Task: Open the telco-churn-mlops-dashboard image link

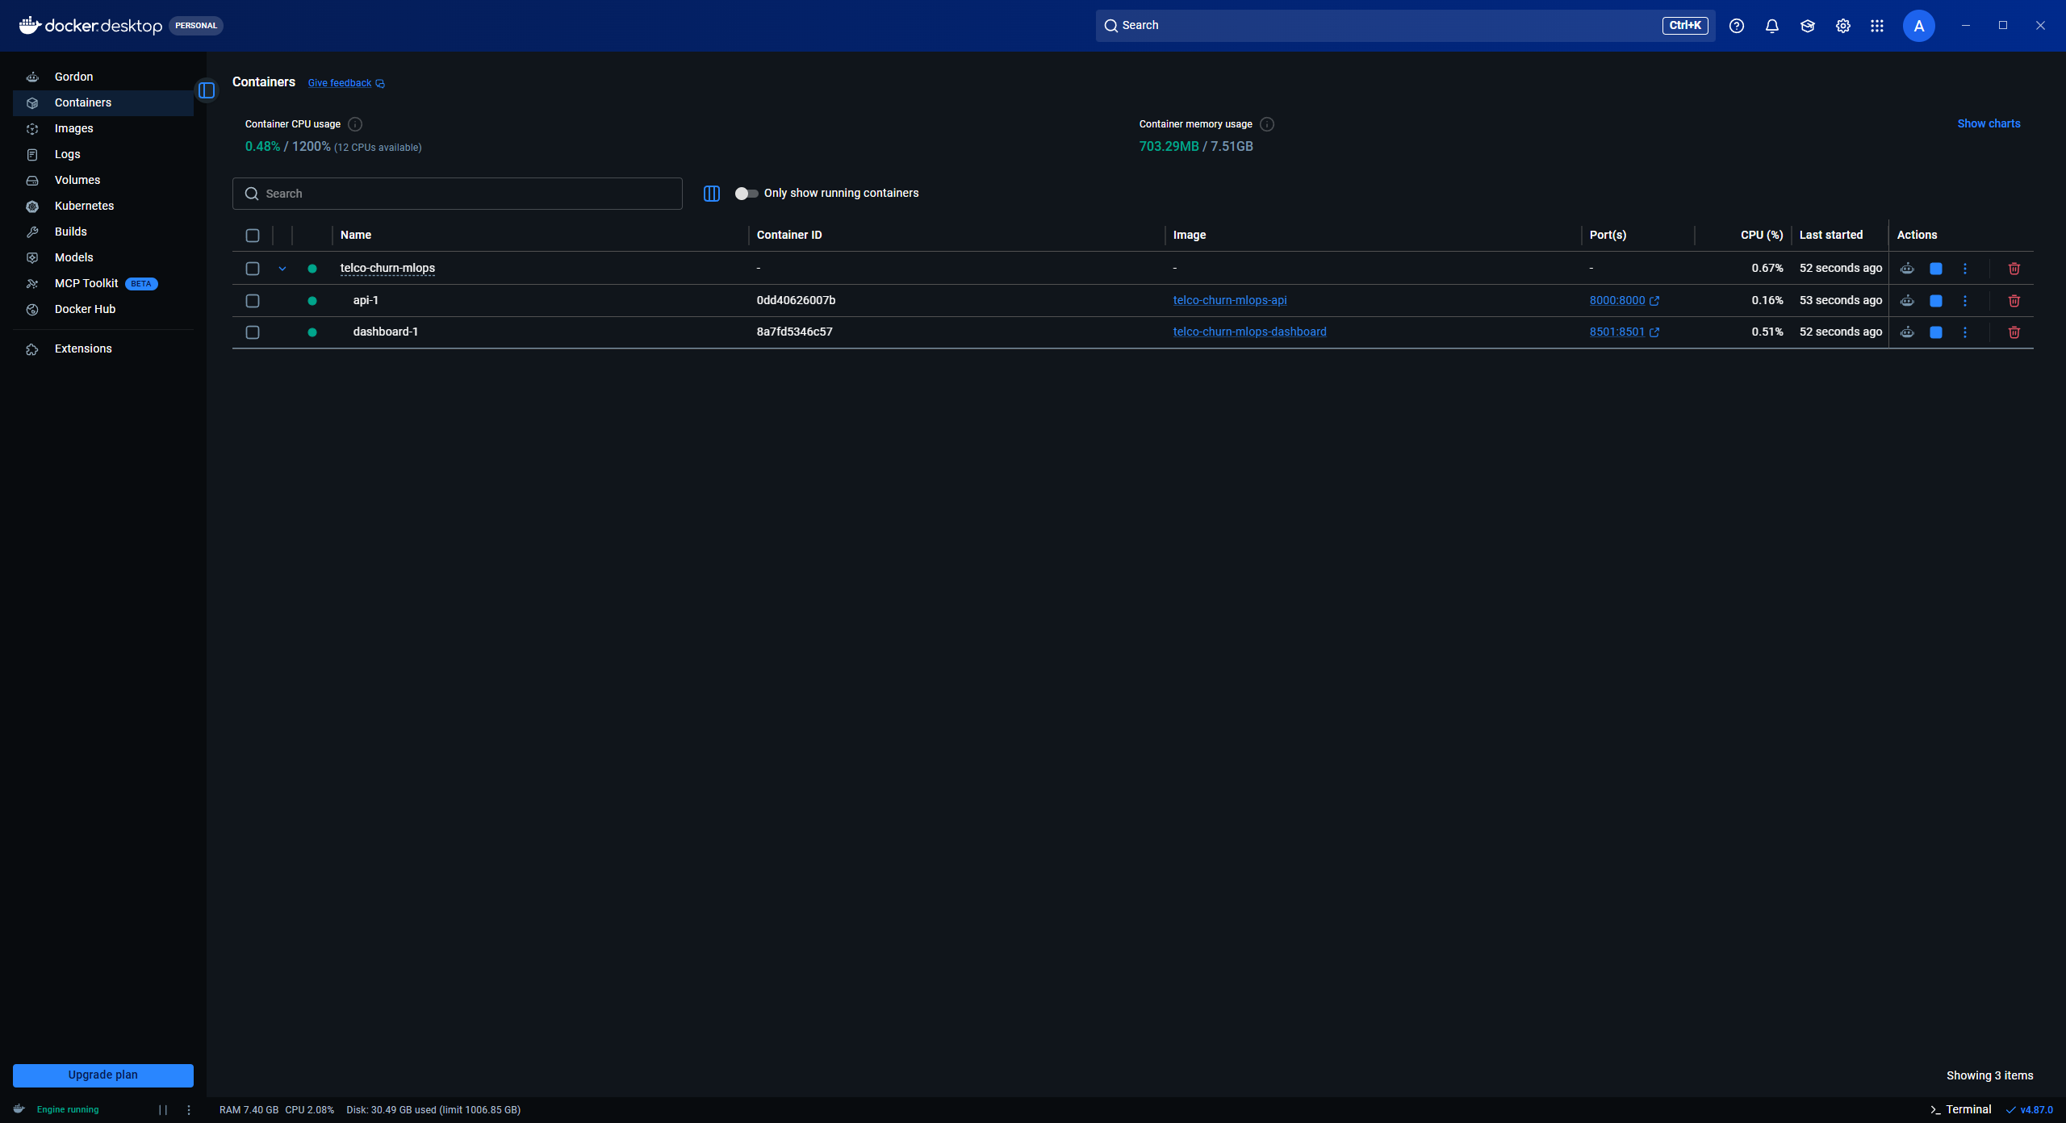Action: (1249, 332)
